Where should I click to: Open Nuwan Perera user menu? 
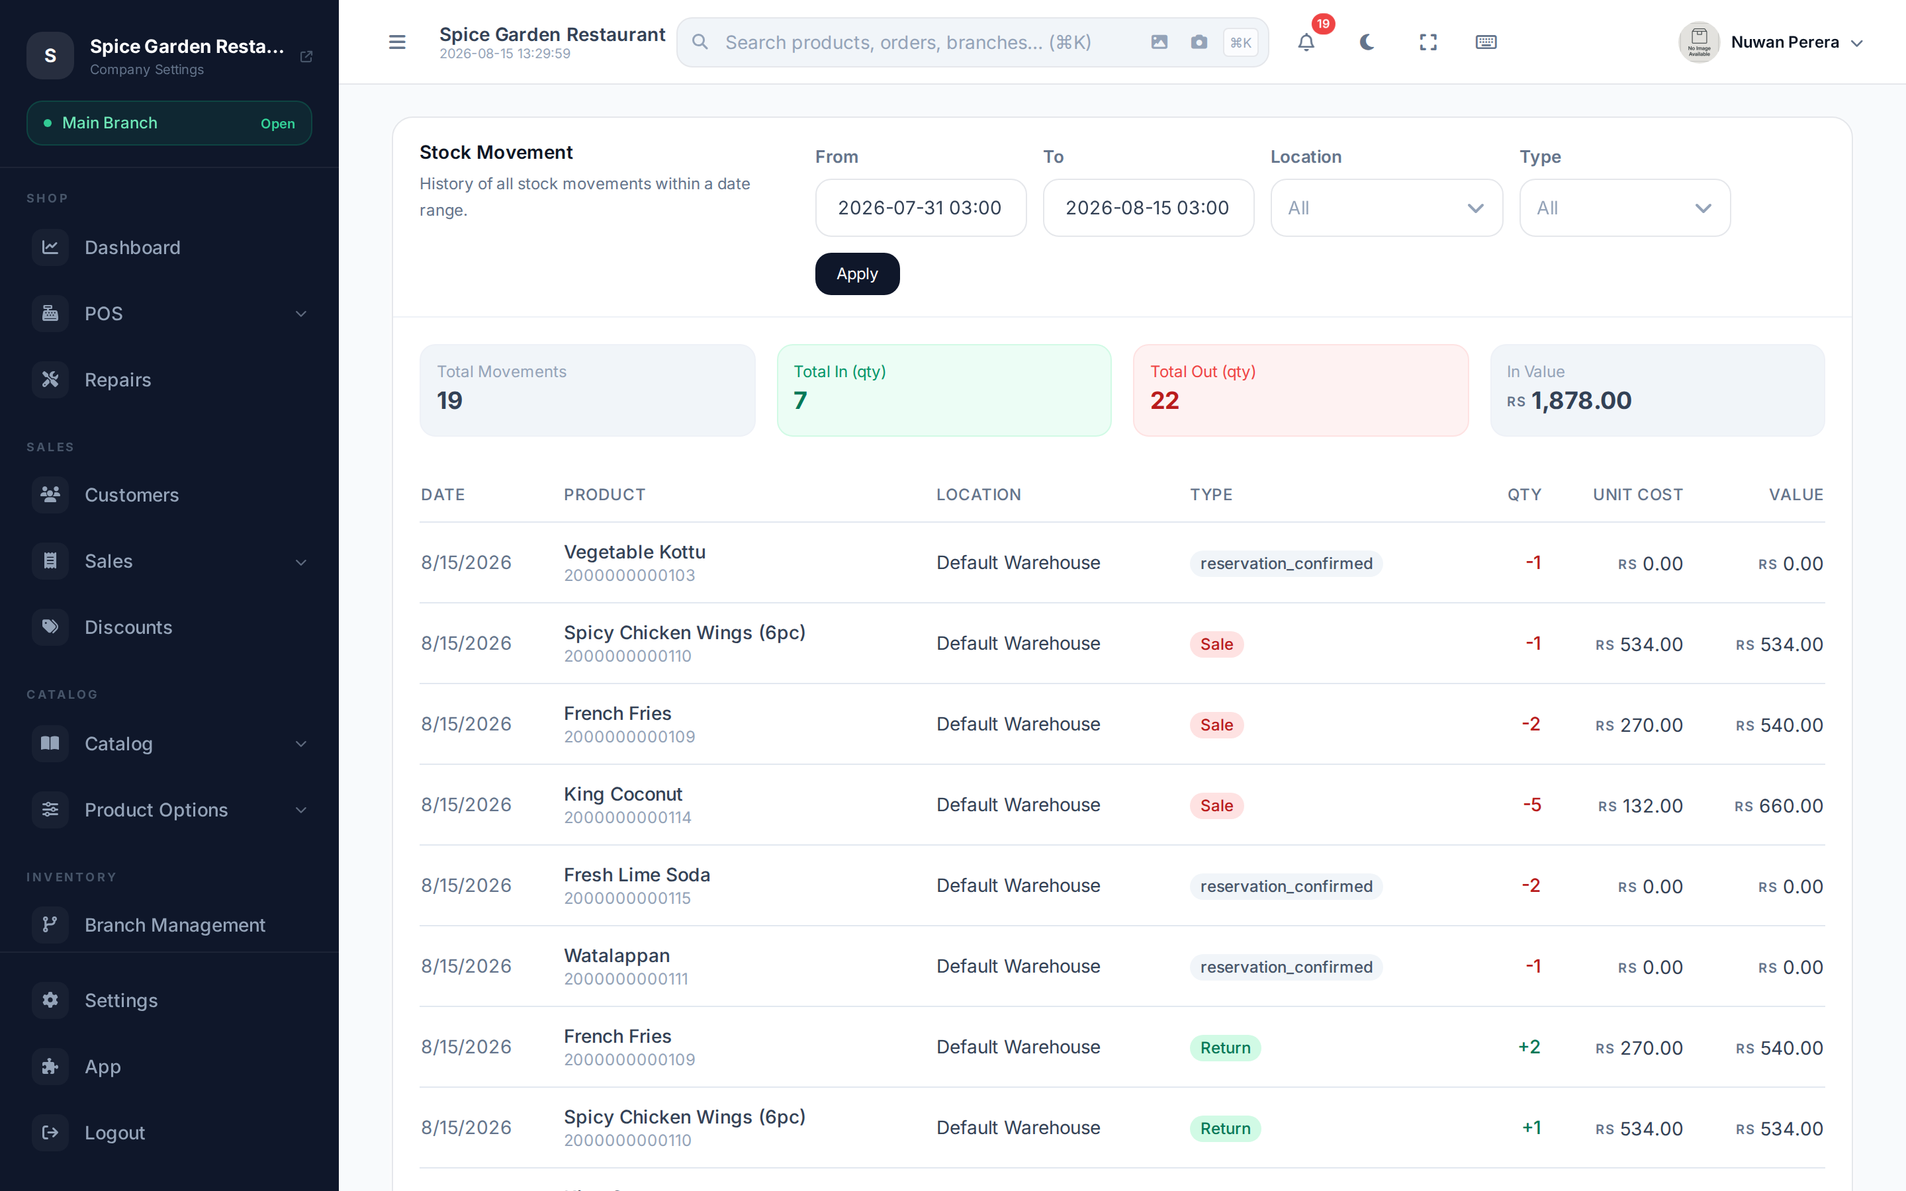coord(1770,42)
